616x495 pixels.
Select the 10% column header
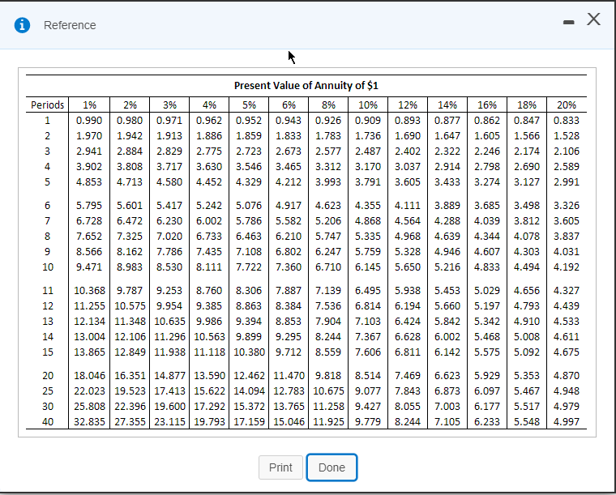coord(368,105)
